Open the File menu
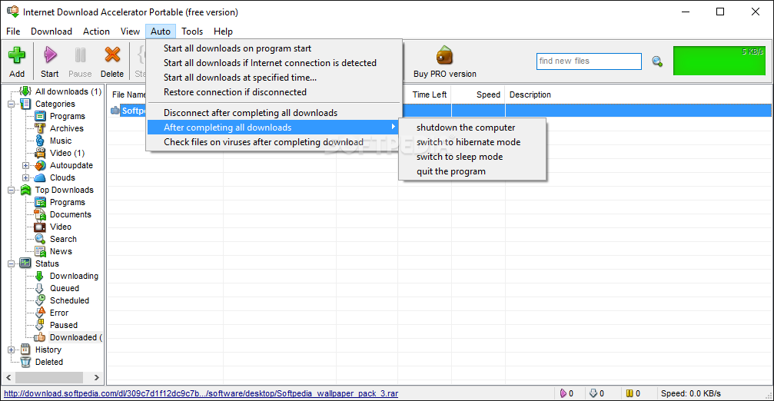 [13, 31]
